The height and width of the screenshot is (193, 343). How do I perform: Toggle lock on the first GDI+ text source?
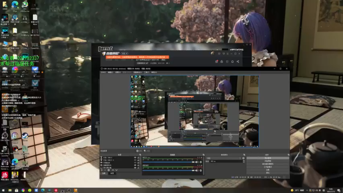click(138, 157)
